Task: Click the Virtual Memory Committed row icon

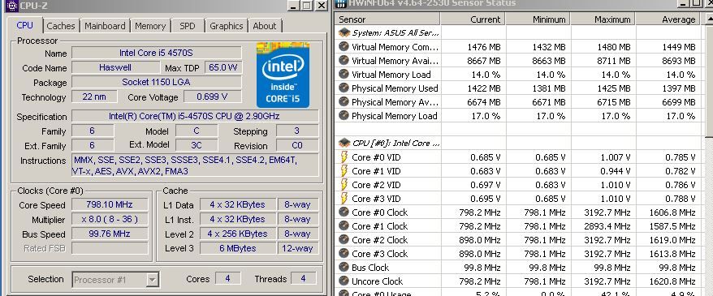Action: tap(344, 46)
